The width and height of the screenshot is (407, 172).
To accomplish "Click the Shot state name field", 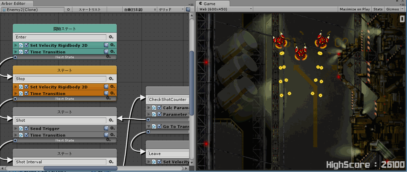I will point(61,120).
